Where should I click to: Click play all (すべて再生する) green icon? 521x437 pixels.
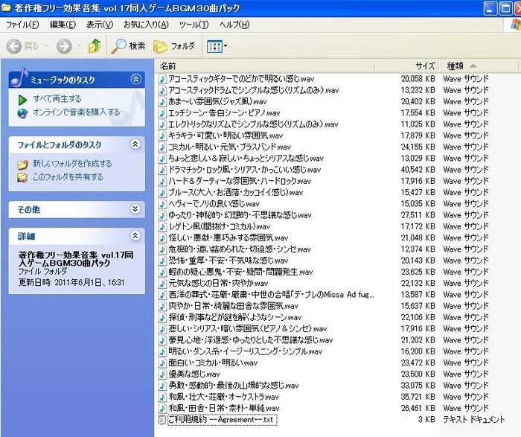coord(22,99)
